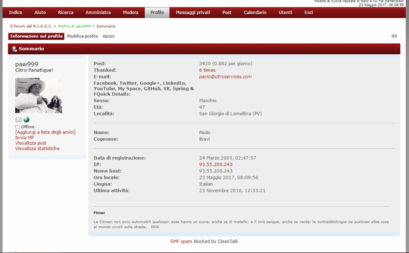Image resolution: width=409 pixels, height=253 pixels.
Task: Open the Modera menu item
Action: coord(130,13)
